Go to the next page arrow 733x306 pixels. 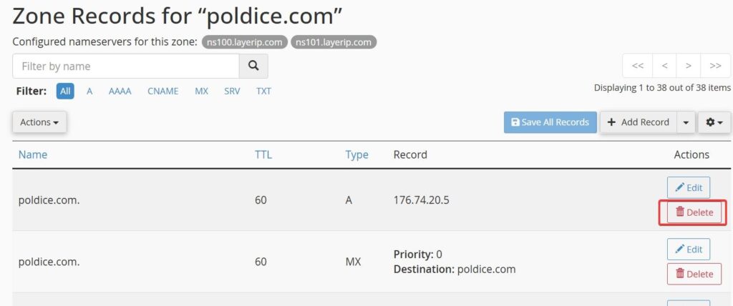click(x=688, y=66)
